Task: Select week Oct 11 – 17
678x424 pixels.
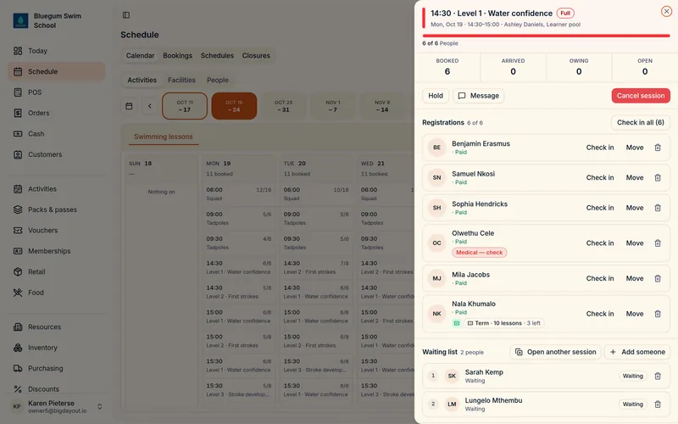Action: pyautogui.click(x=185, y=106)
